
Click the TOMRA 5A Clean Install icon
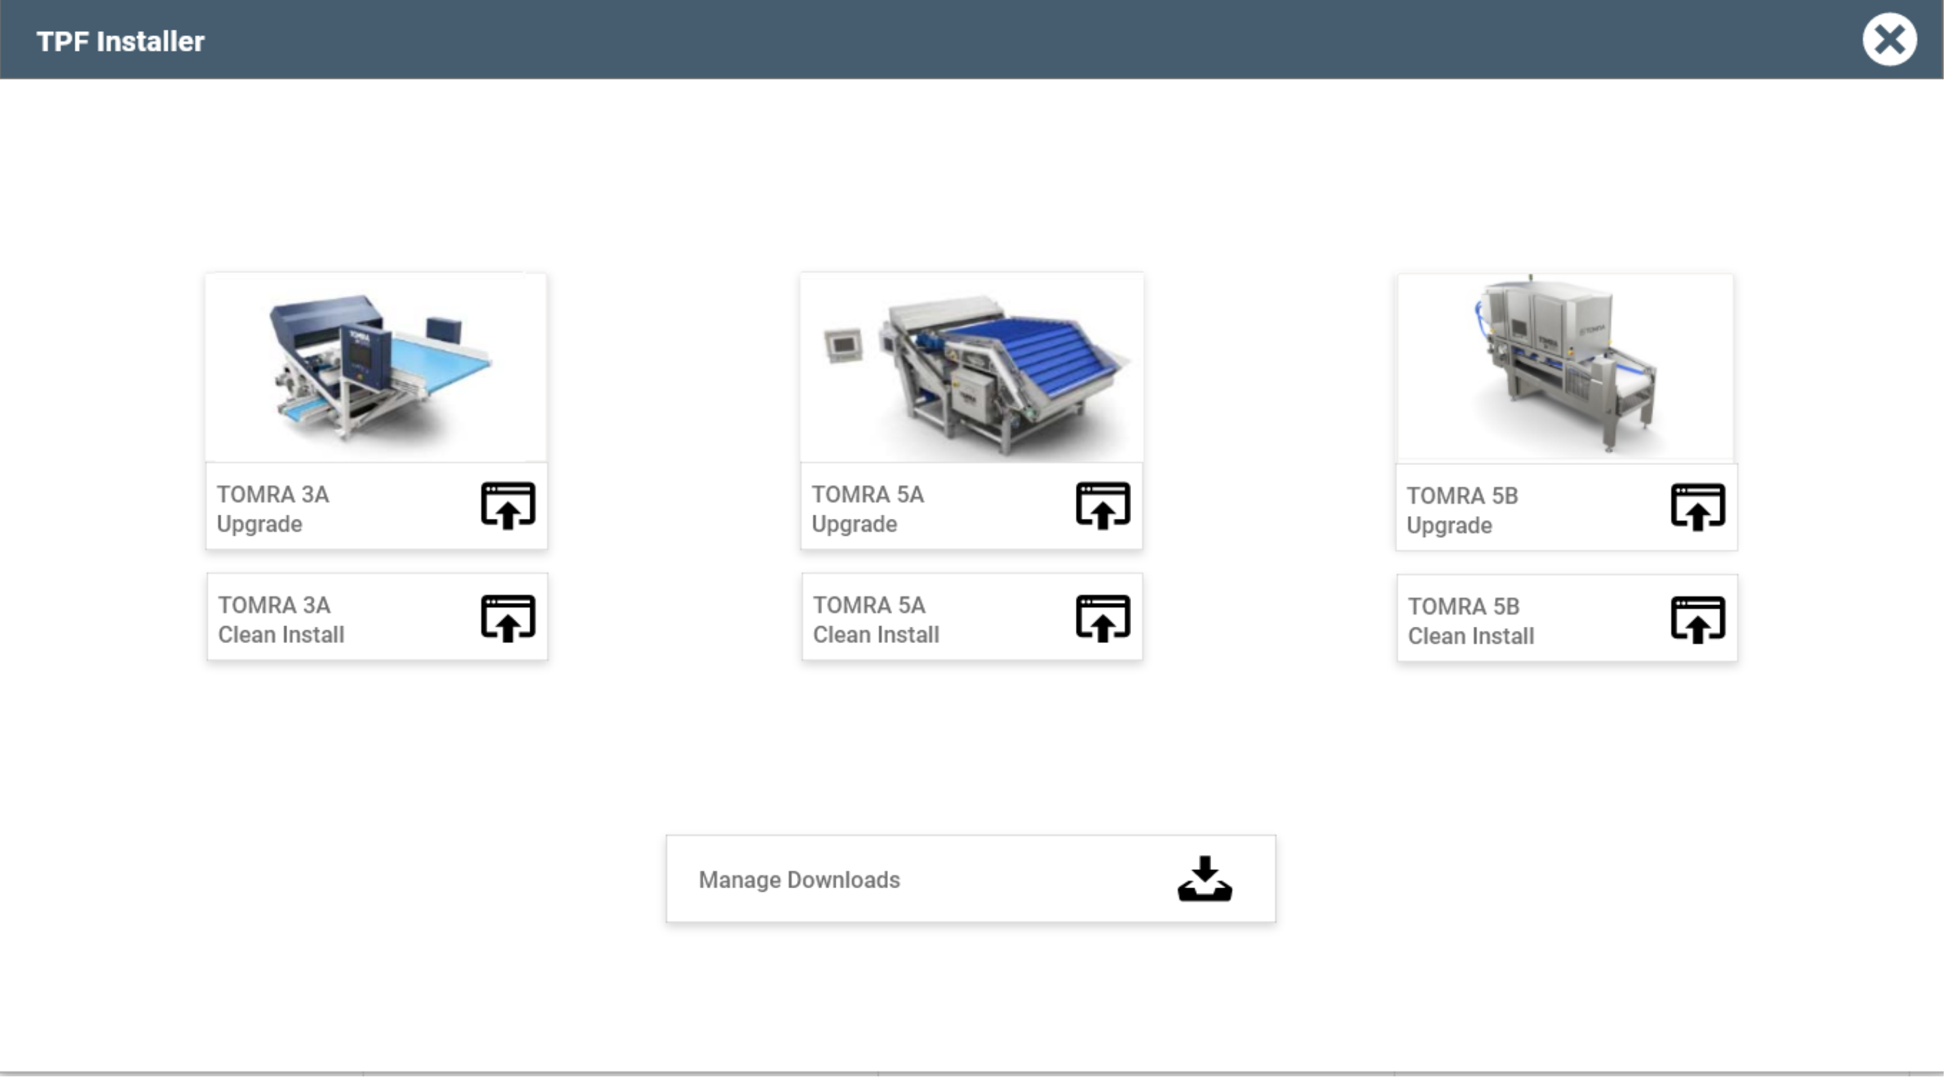click(x=1103, y=619)
